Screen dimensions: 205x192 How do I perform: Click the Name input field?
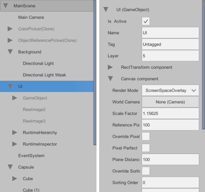coord(170,33)
